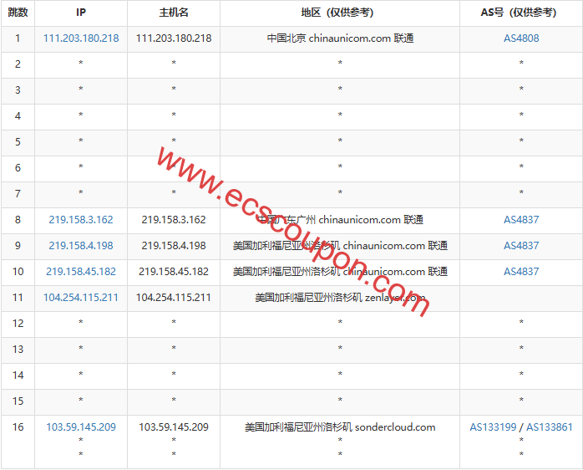Open the 219.158.4.198 link in the IP column
This screenshot has height=470, width=583.
tap(81, 246)
